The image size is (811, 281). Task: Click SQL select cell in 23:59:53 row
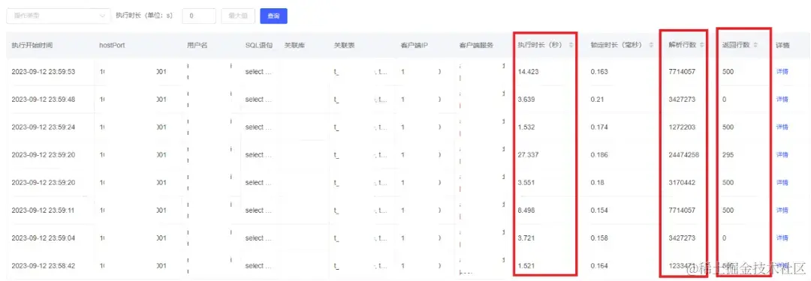tap(258, 72)
